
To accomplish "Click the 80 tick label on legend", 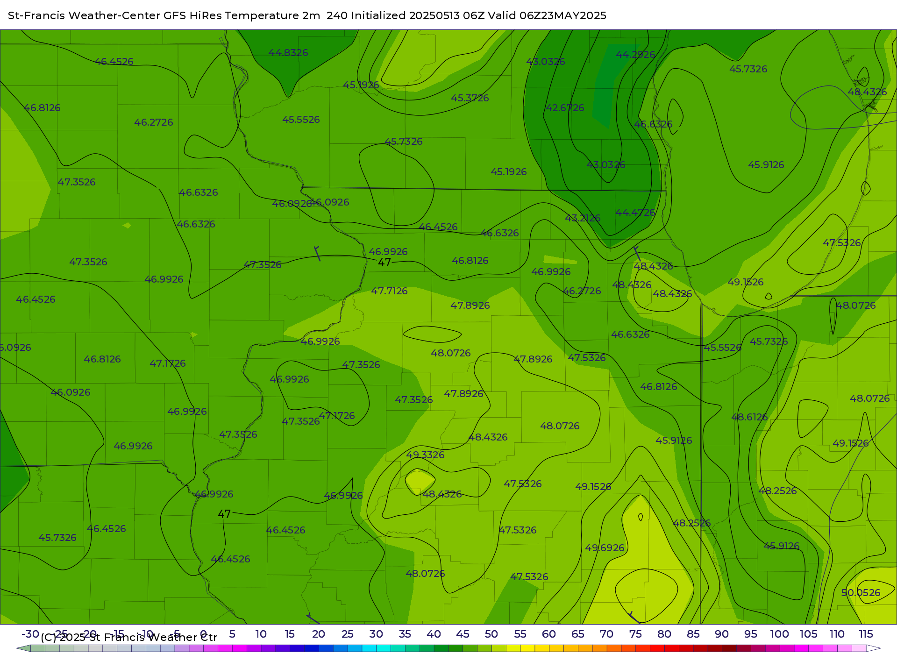I will pyautogui.click(x=664, y=634).
